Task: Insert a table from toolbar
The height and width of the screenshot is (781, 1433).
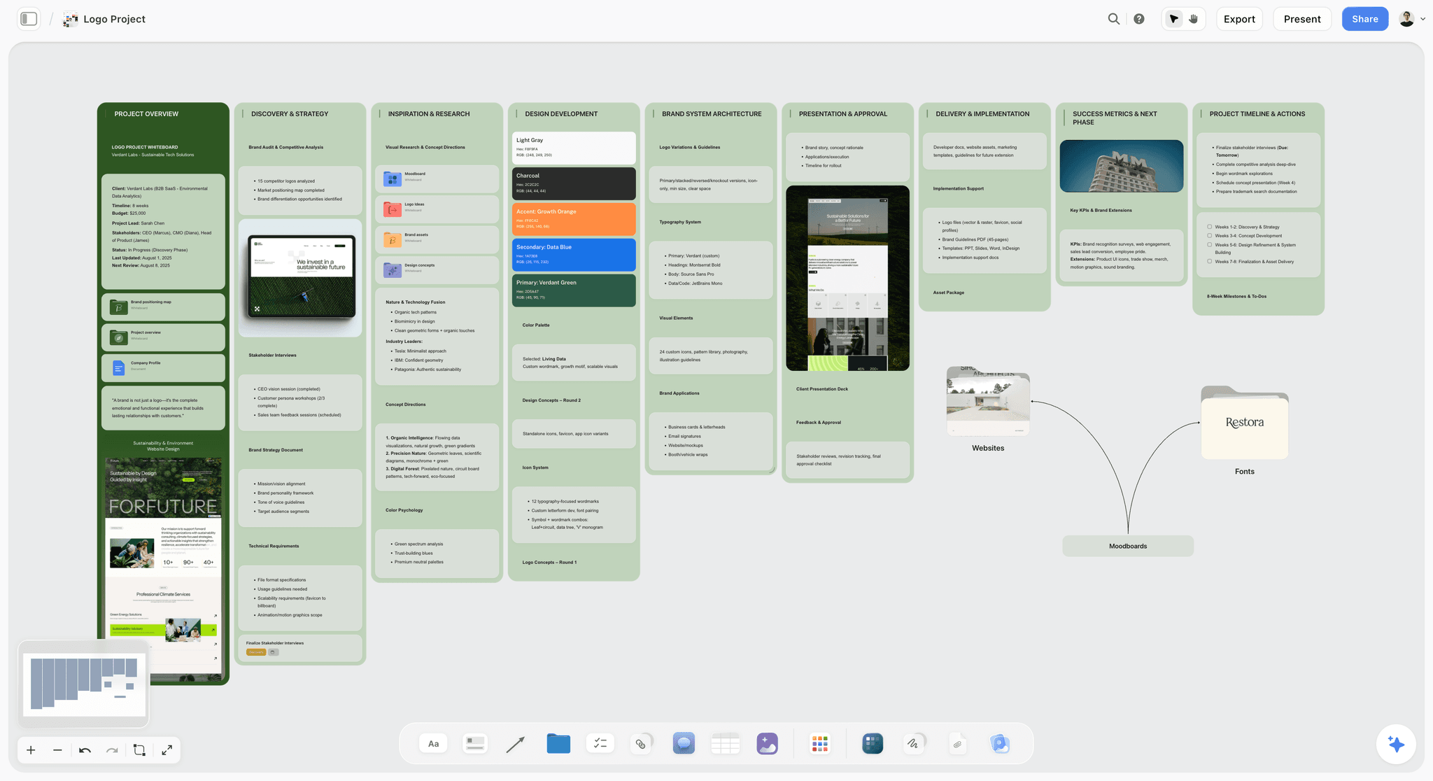Action: (726, 744)
